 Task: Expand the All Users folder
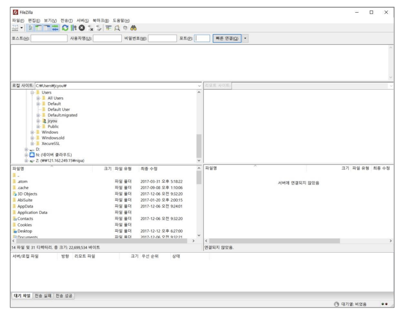coord(38,98)
